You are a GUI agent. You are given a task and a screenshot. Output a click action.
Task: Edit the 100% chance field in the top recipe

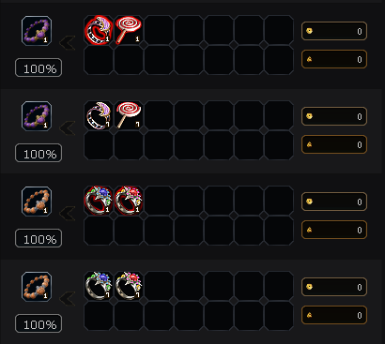point(38,67)
